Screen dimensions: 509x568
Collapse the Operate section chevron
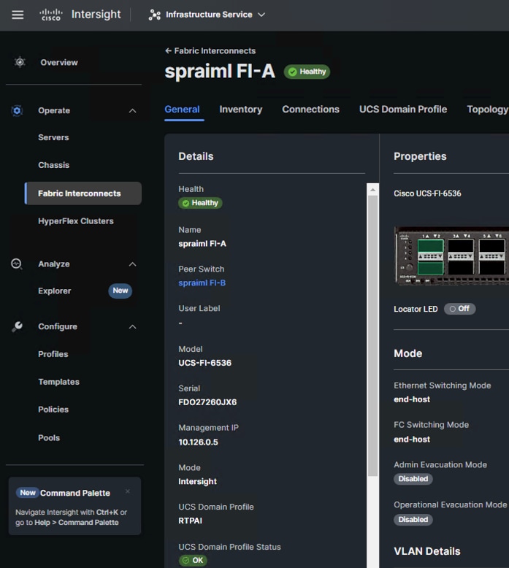tap(133, 110)
